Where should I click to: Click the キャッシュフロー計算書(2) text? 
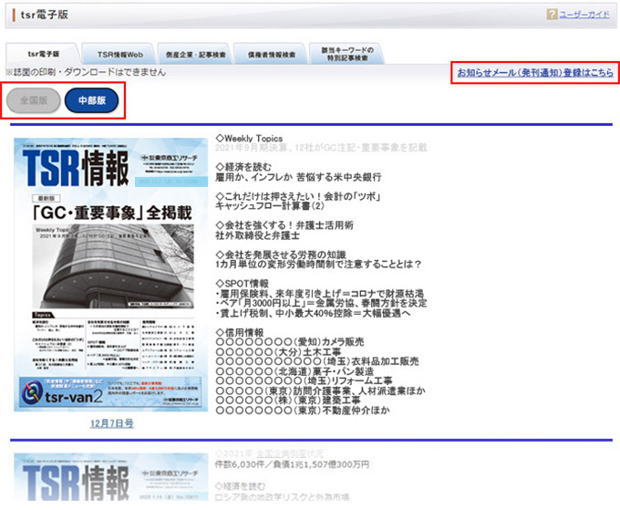(x=270, y=206)
